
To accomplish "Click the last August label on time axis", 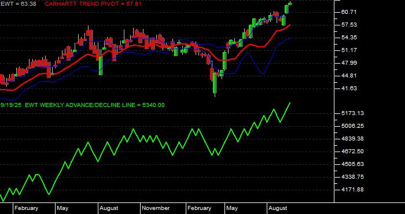I will (278, 208).
